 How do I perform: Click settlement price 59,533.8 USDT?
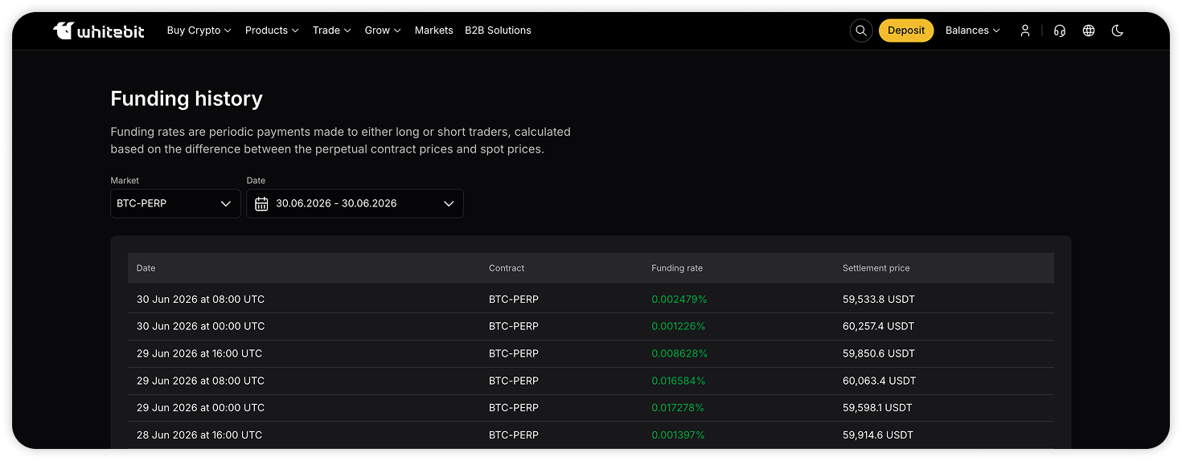[879, 300]
